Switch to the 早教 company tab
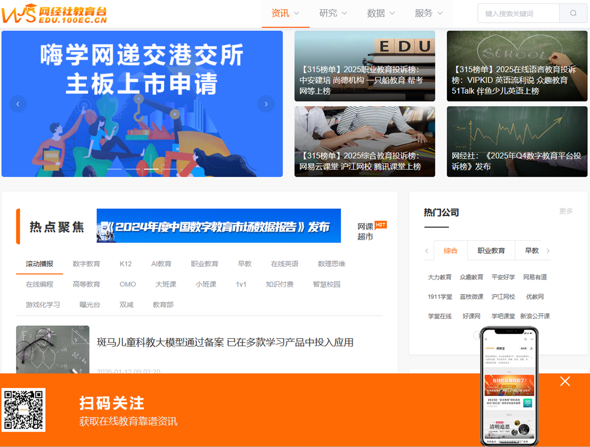 [x=531, y=250]
